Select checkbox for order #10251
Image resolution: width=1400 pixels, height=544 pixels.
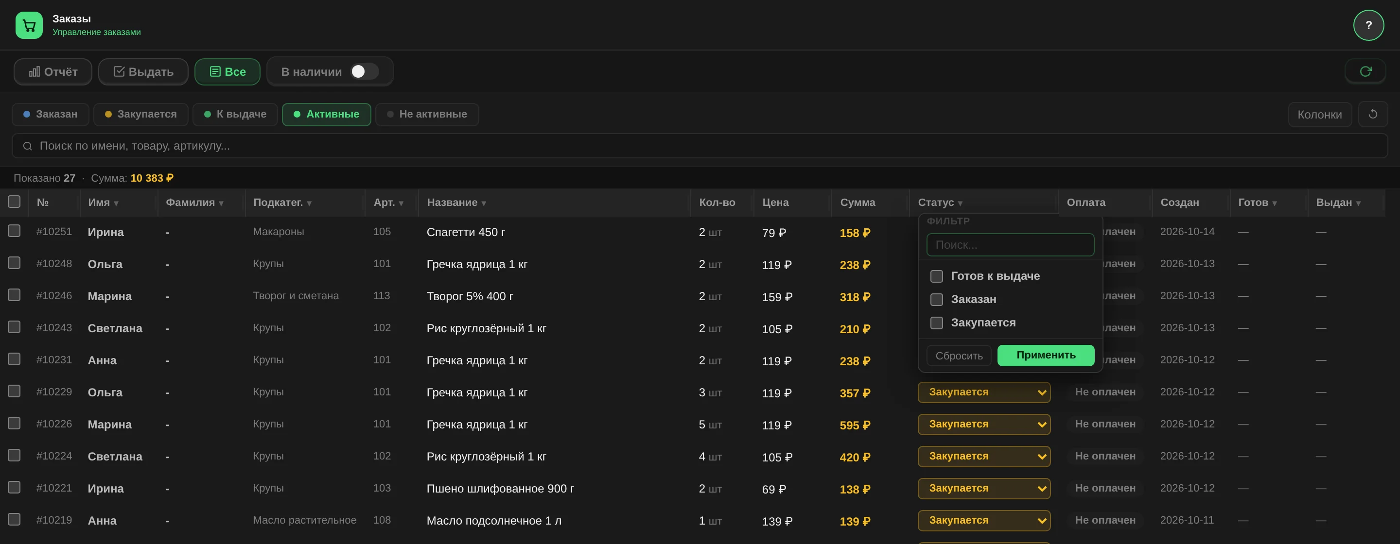click(x=14, y=231)
